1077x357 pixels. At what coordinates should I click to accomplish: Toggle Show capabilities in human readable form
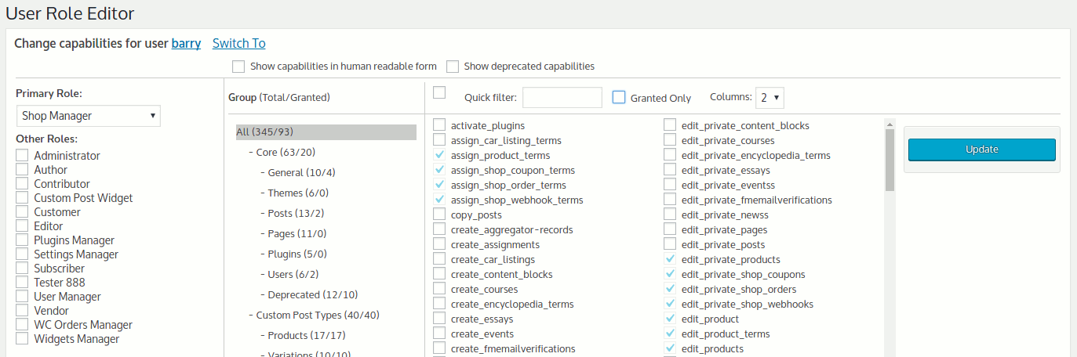point(238,67)
